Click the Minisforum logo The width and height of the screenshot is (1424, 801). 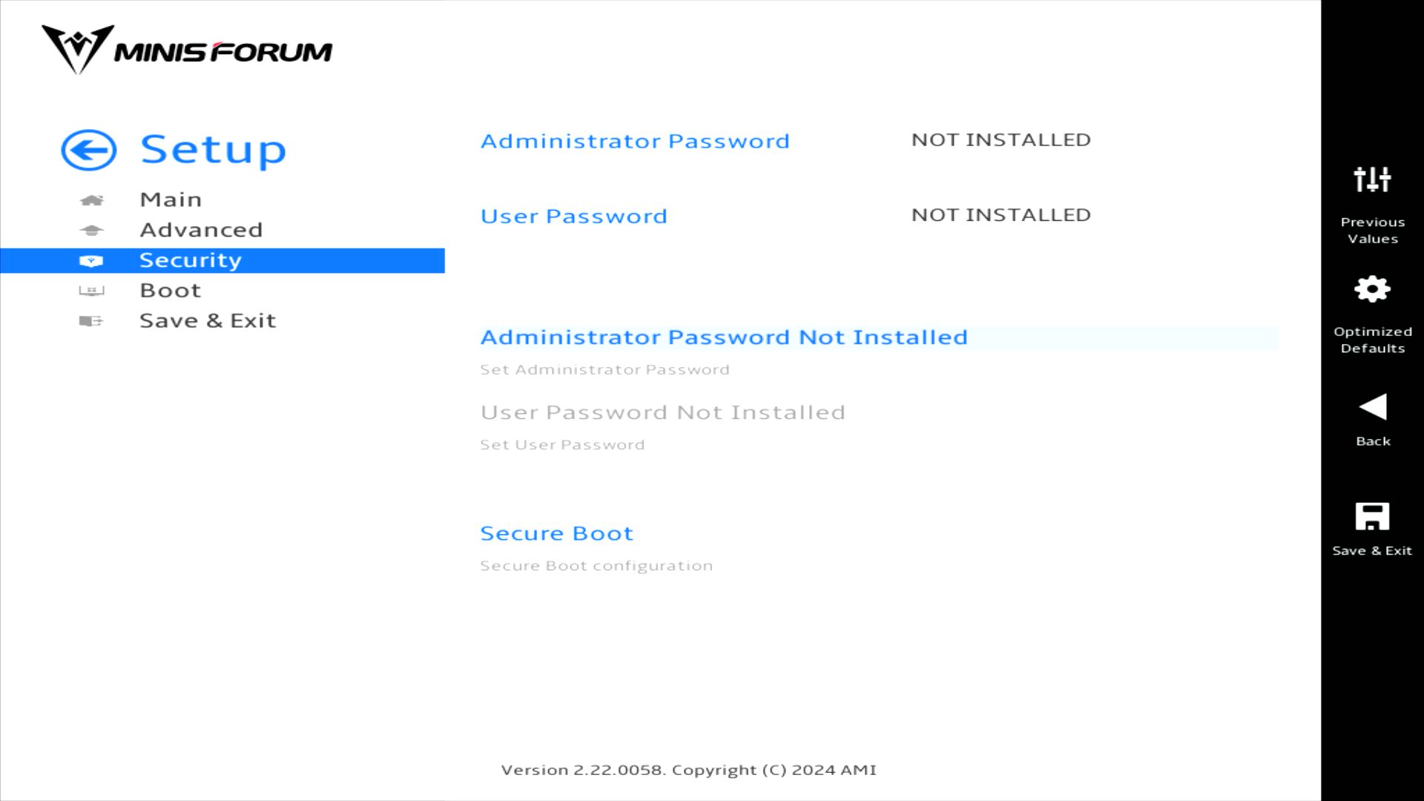tap(187, 50)
